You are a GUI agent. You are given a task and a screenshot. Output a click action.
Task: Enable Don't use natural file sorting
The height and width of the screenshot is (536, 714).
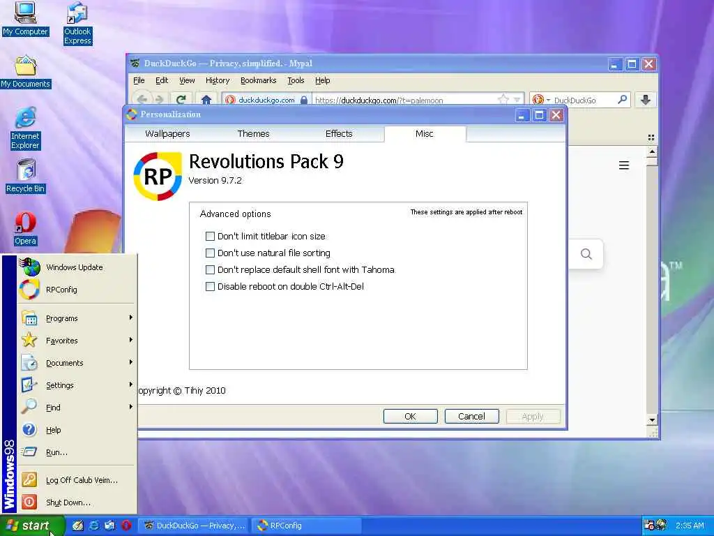[x=210, y=253]
